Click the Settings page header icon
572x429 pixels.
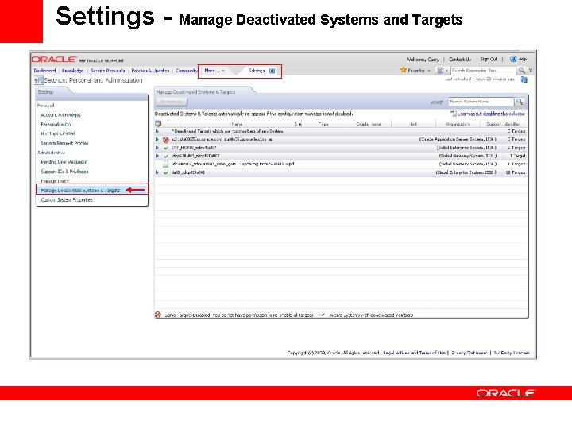pos(39,80)
